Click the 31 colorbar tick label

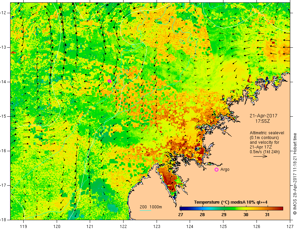point(267,215)
